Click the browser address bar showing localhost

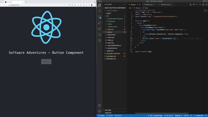pyautogui.click(x=38, y=5)
